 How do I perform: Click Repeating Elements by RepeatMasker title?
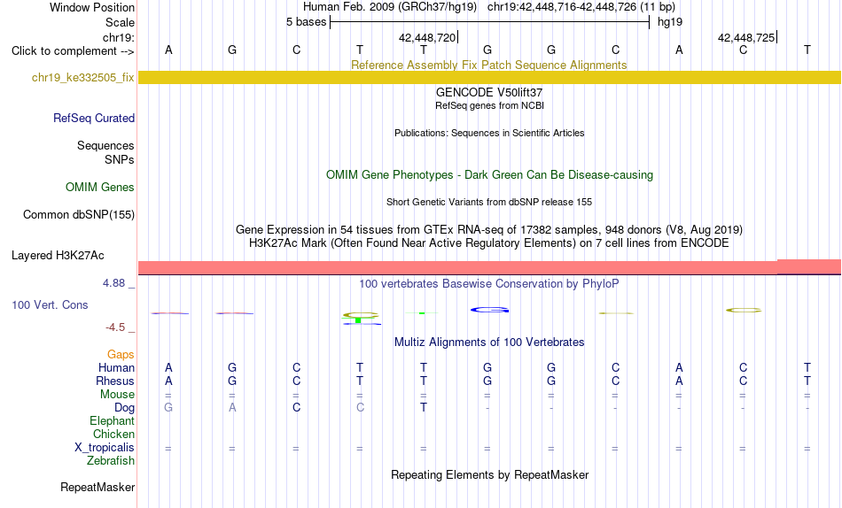pyautogui.click(x=489, y=475)
